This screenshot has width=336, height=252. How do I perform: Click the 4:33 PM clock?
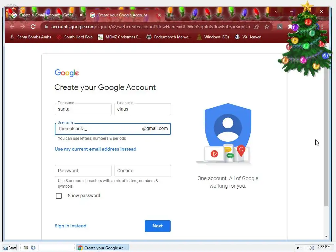324,247
